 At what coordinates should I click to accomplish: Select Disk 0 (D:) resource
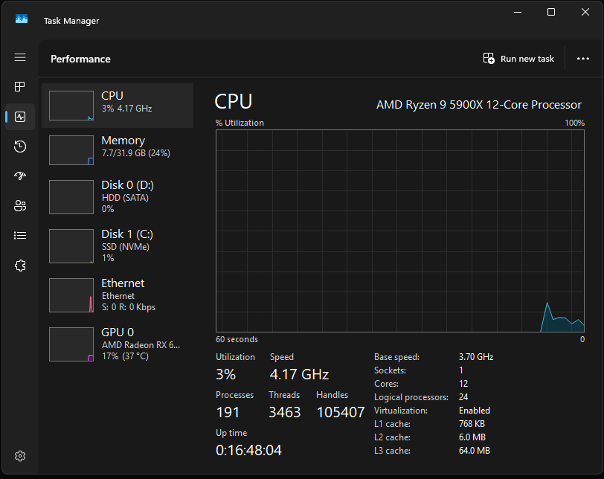click(118, 197)
